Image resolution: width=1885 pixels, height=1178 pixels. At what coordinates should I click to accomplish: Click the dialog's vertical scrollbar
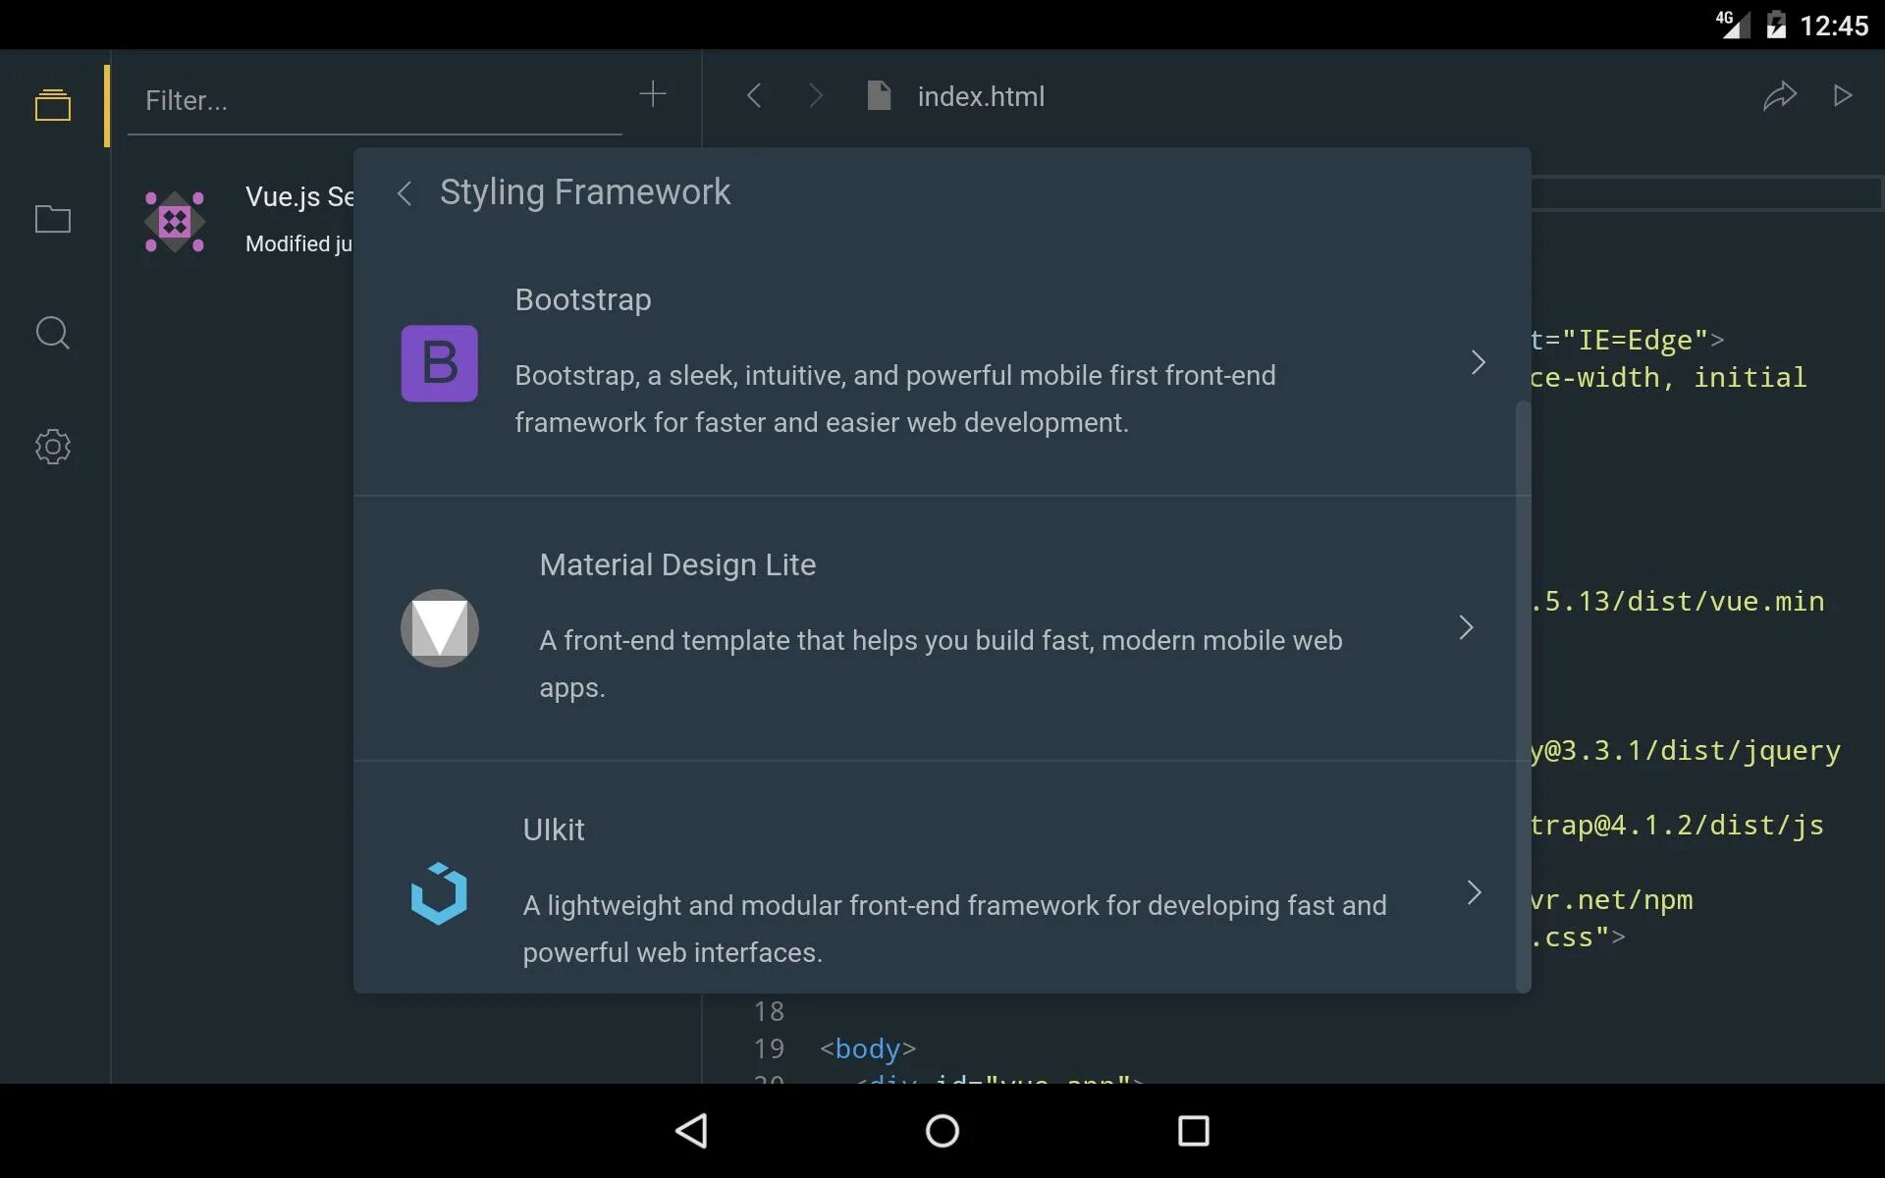click(x=1523, y=687)
